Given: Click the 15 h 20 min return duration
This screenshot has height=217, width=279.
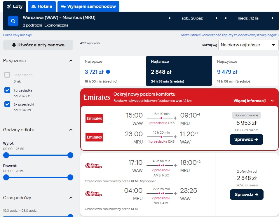Looking at the screenshot, I should (x=161, y=132).
